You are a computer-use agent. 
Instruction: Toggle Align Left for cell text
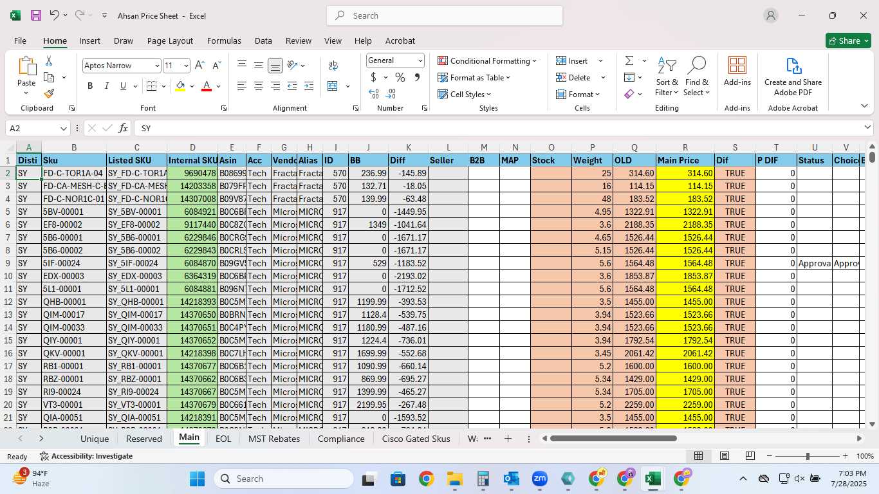(242, 86)
